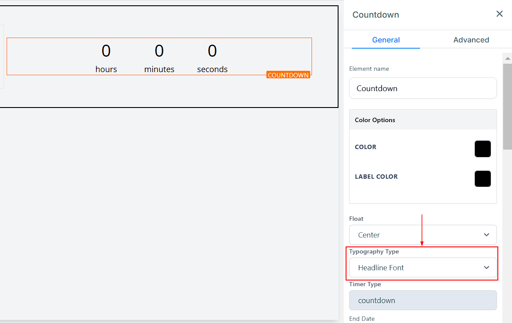Click the "seconds" label text

[212, 69]
